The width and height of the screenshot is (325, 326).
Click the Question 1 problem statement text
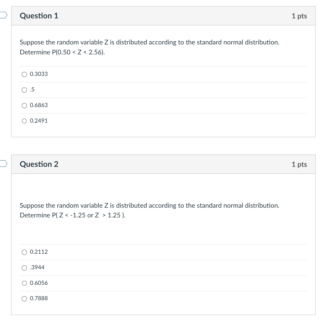pyautogui.click(x=149, y=47)
